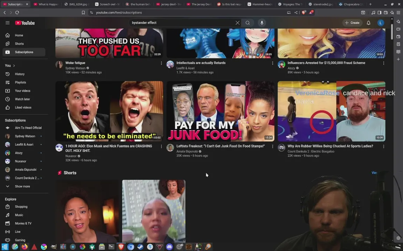Open the YouTube hamburger guide menu

pyautogui.click(x=7, y=23)
